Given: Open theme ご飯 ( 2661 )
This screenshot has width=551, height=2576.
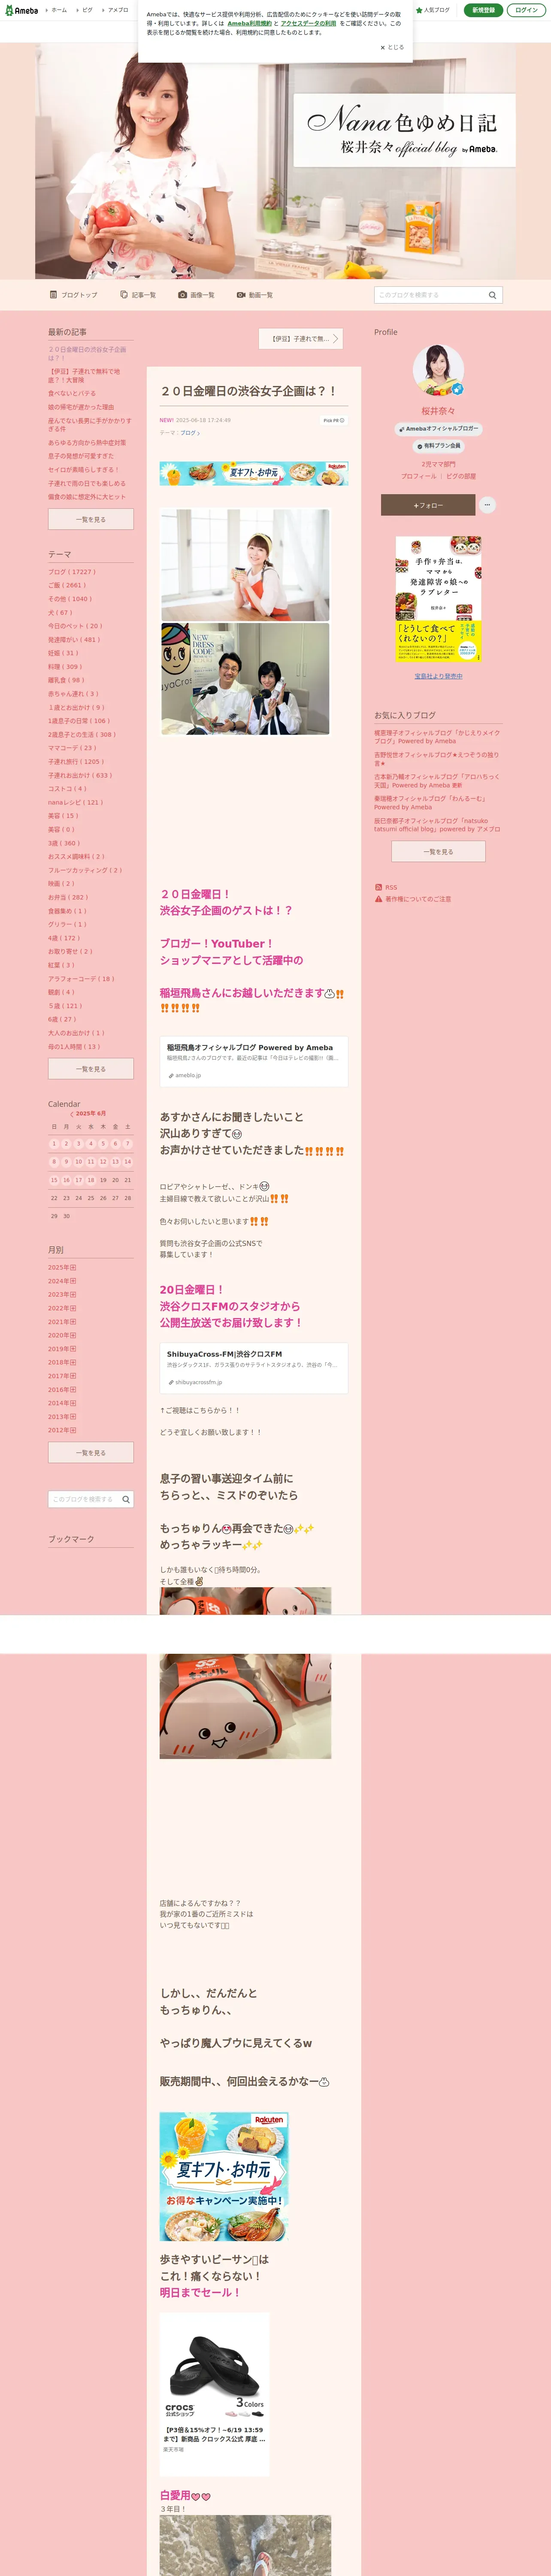Looking at the screenshot, I should pyautogui.click(x=67, y=585).
